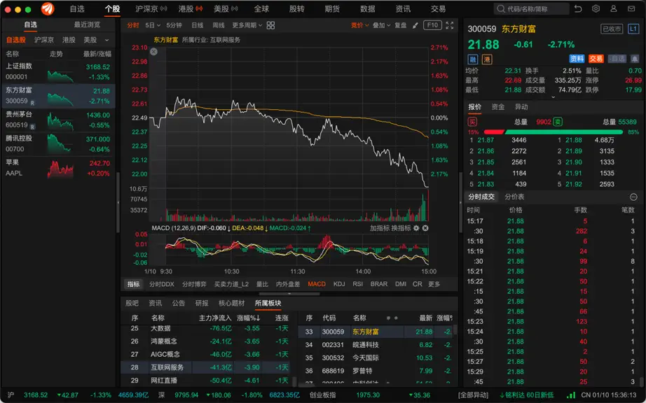Toggle the L1 quote level badge

(x=633, y=29)
